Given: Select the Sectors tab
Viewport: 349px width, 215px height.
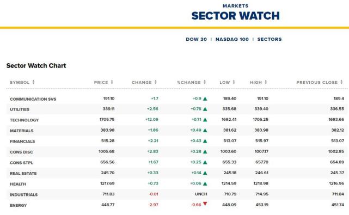Looking at the screenshot, I should tap(270, 39).
